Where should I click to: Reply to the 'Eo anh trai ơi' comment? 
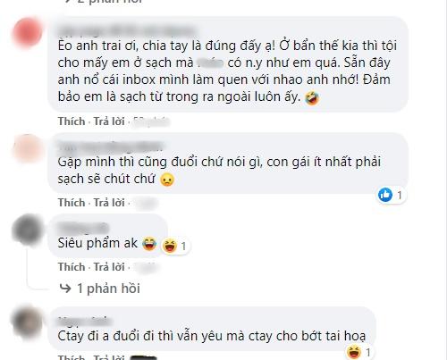point(109,121)
